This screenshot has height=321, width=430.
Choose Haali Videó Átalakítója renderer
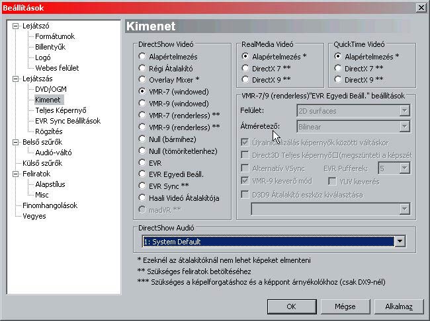coord(142,198)
